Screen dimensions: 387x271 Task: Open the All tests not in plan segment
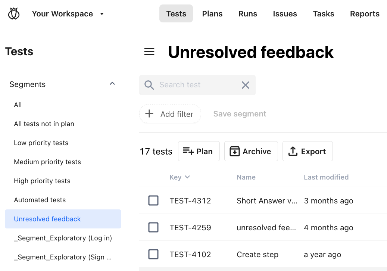tap(44, 124)
